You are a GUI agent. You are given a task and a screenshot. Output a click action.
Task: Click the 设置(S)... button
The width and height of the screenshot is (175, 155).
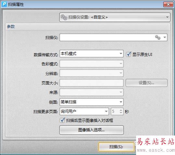coord(146,83)
